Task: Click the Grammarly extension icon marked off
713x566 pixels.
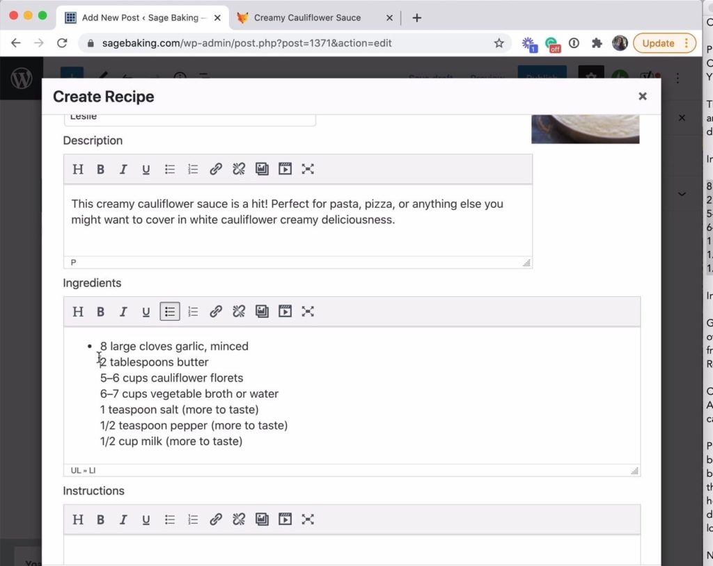Action: [552, 44]
